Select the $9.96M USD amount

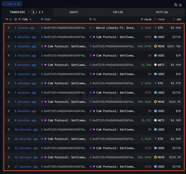tap(176, 28)
